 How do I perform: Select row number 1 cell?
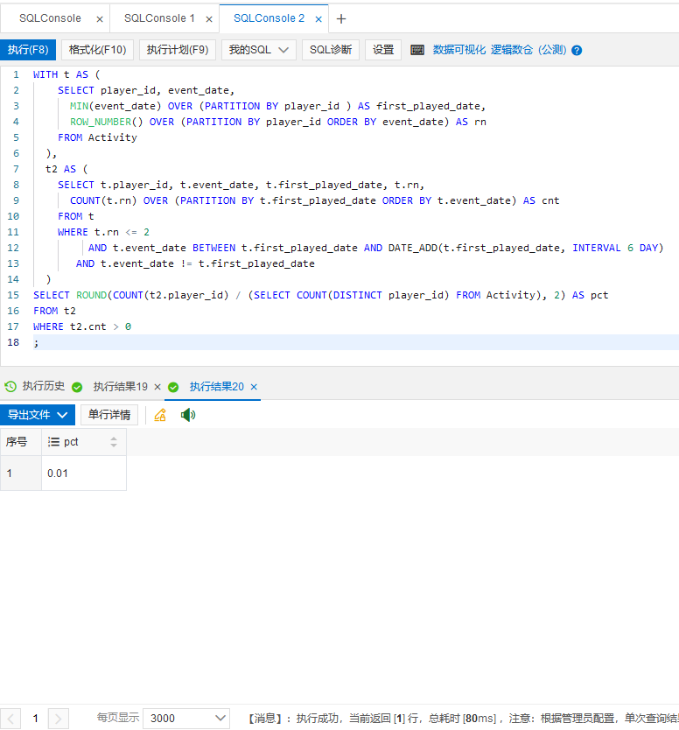coord(20,474)
